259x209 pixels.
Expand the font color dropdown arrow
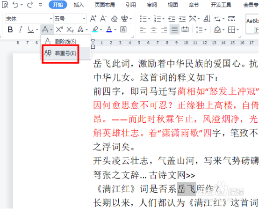coord(115,30)
